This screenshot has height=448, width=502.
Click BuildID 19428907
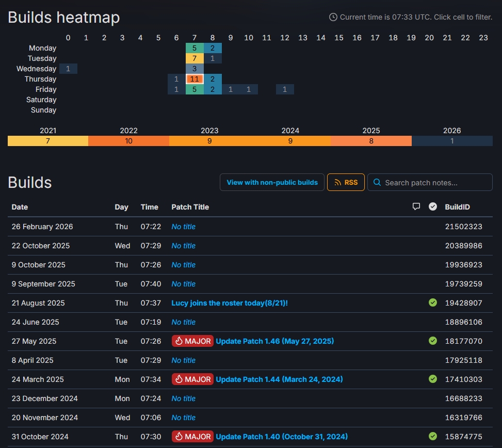464,303
